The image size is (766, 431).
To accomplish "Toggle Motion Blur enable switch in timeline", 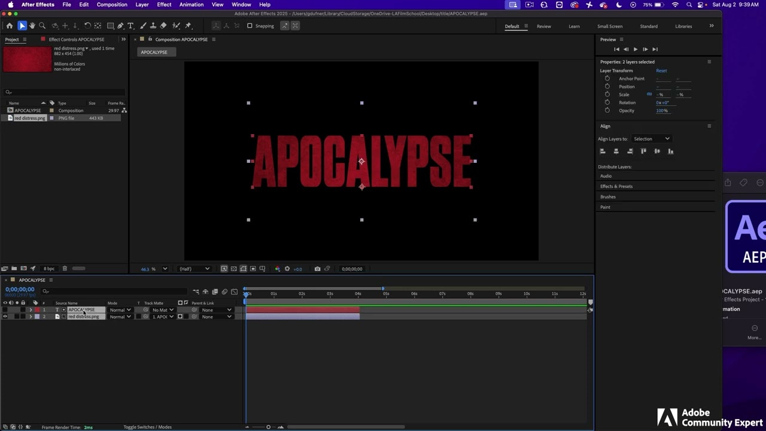I will pos(224,292).
